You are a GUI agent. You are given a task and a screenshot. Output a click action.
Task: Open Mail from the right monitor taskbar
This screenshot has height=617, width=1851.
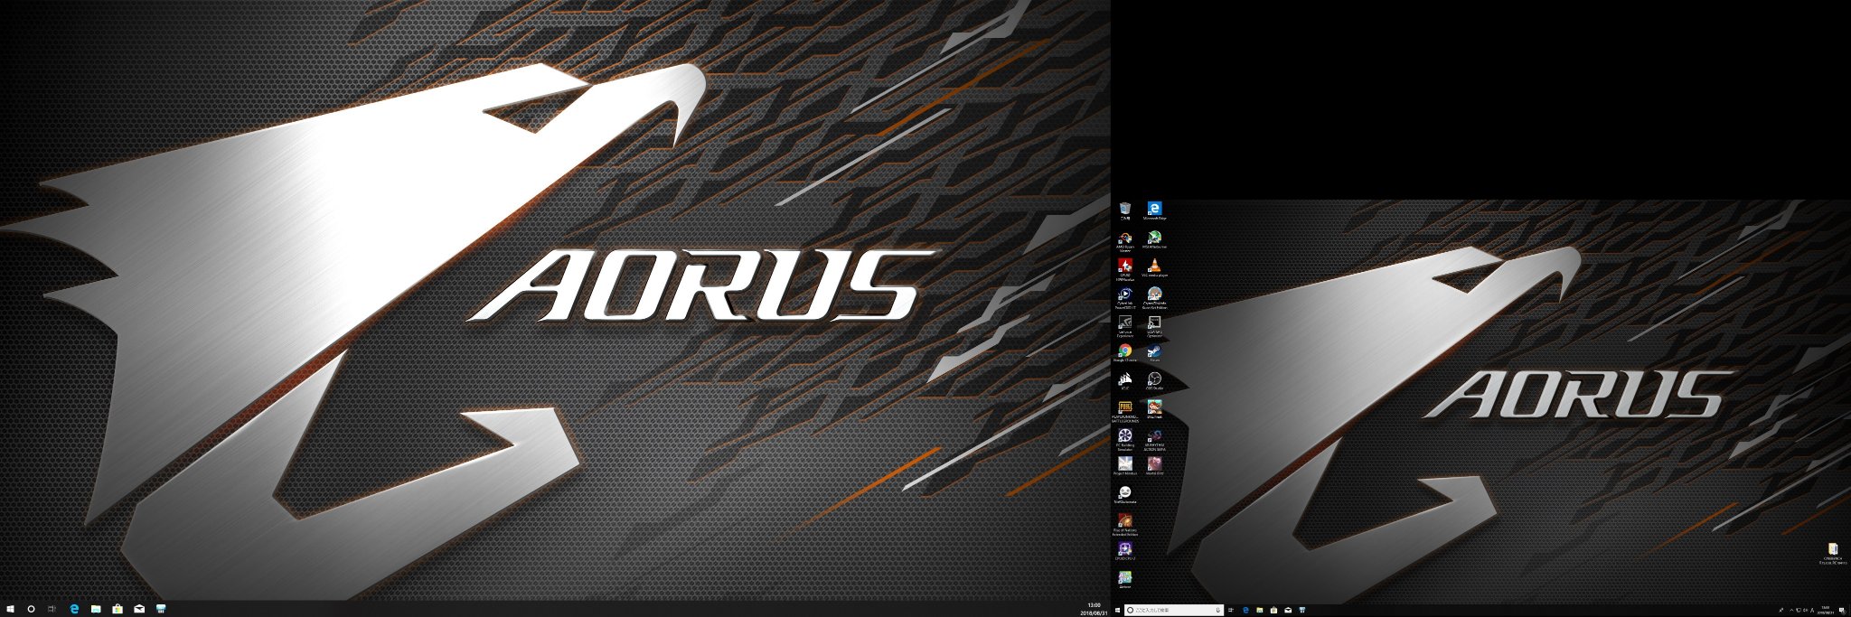[1288, 610]
